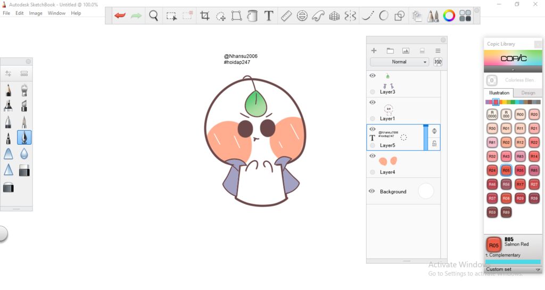
Task: Hide Layer3 using its eye icon
Action: (373, 76)
